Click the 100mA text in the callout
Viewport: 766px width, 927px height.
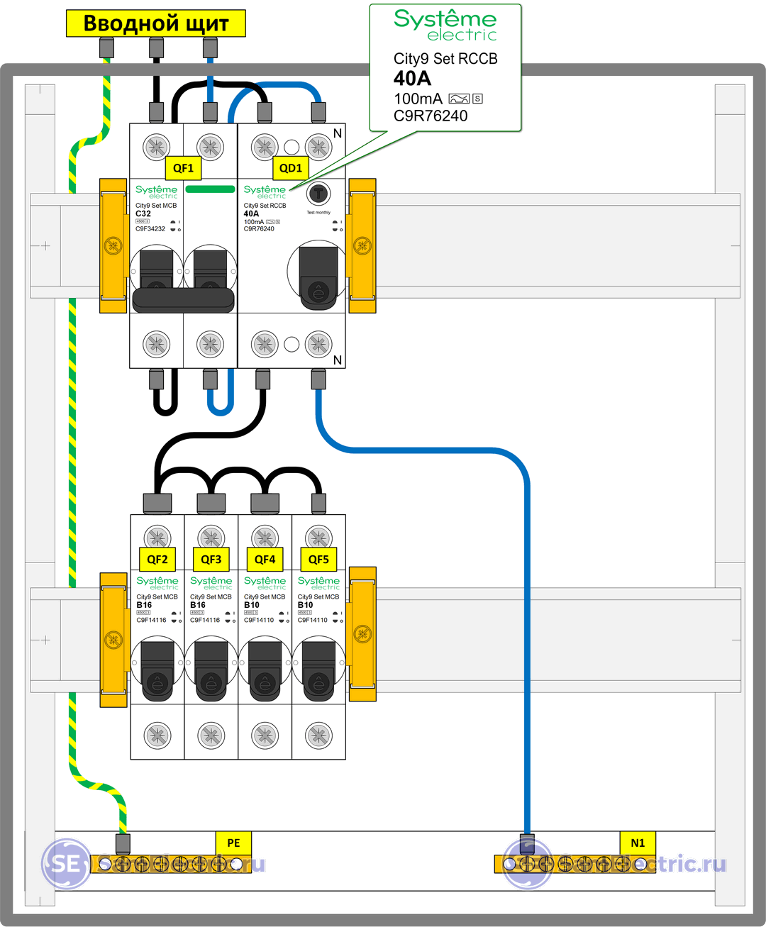[x=418, y=99]
